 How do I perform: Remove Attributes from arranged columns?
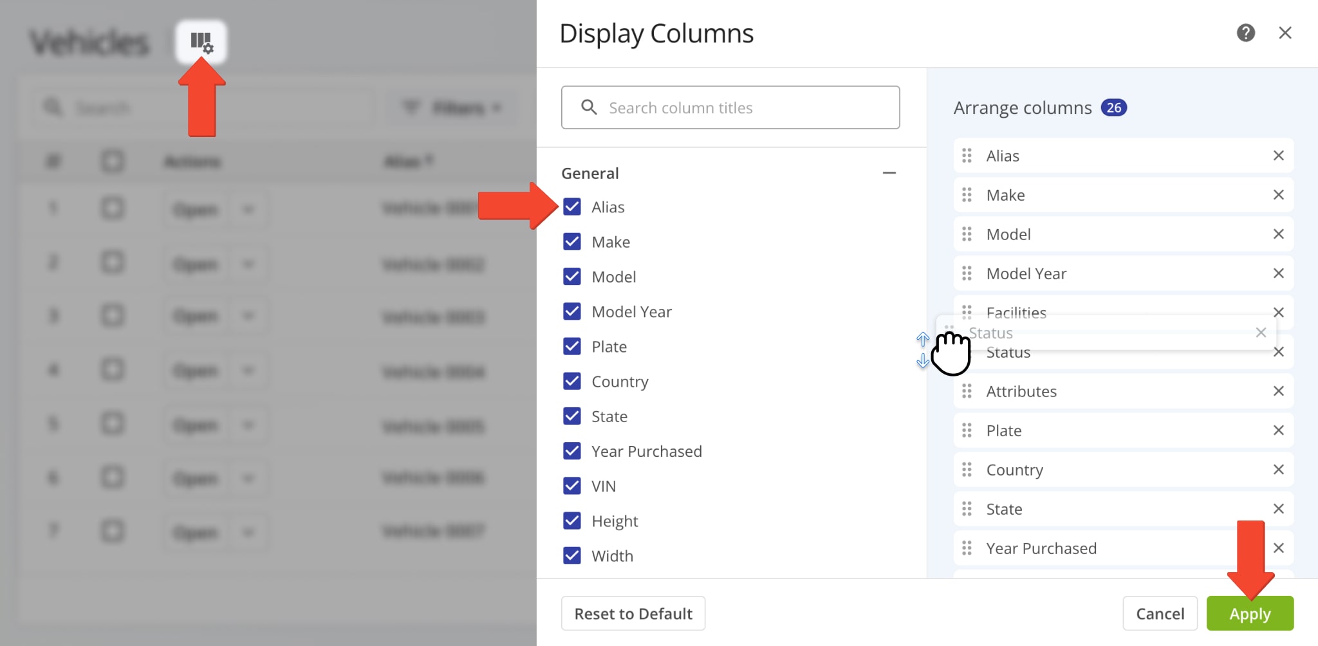coord(1279,391)
